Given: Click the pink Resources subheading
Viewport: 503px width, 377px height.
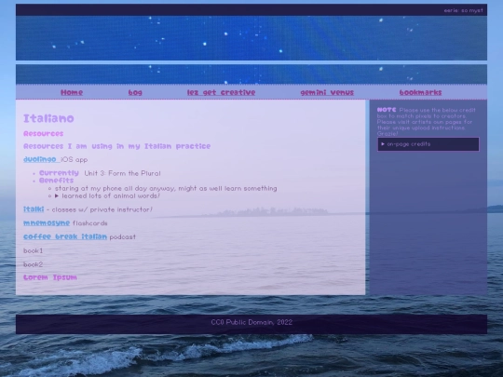Looking at the screenshot, I should (43, 134).
